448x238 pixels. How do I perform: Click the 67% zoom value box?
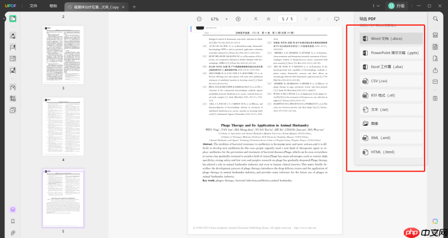[215, 19]
